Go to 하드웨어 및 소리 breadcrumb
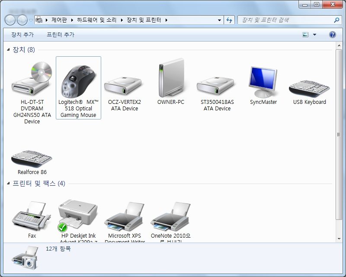 click(x=96, y=20)
